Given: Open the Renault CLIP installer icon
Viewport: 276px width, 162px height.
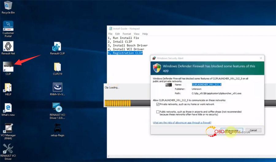Looking at the screenshot, I should tap(57, 48).
